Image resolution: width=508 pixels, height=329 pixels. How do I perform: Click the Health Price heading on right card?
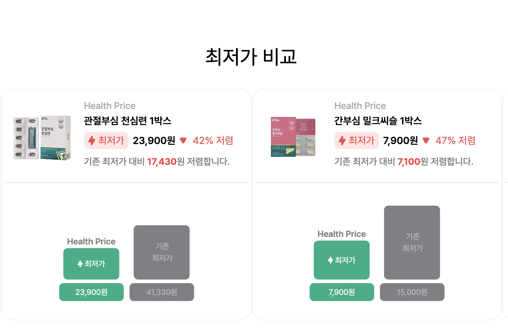tap(360, 105)
